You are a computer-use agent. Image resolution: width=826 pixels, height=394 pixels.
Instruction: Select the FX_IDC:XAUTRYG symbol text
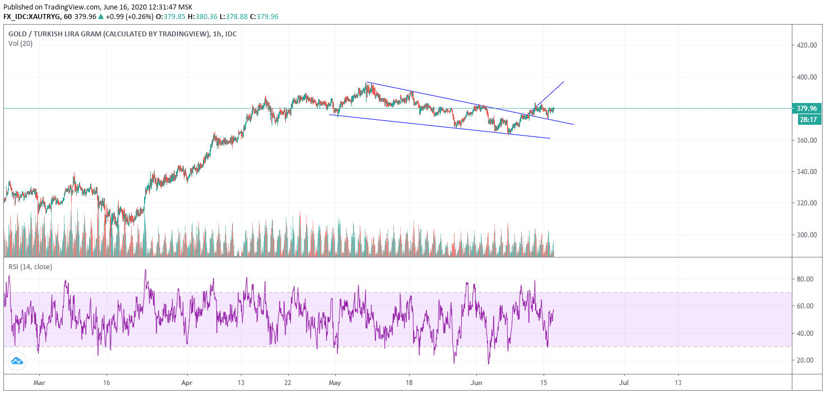[33, 16]
